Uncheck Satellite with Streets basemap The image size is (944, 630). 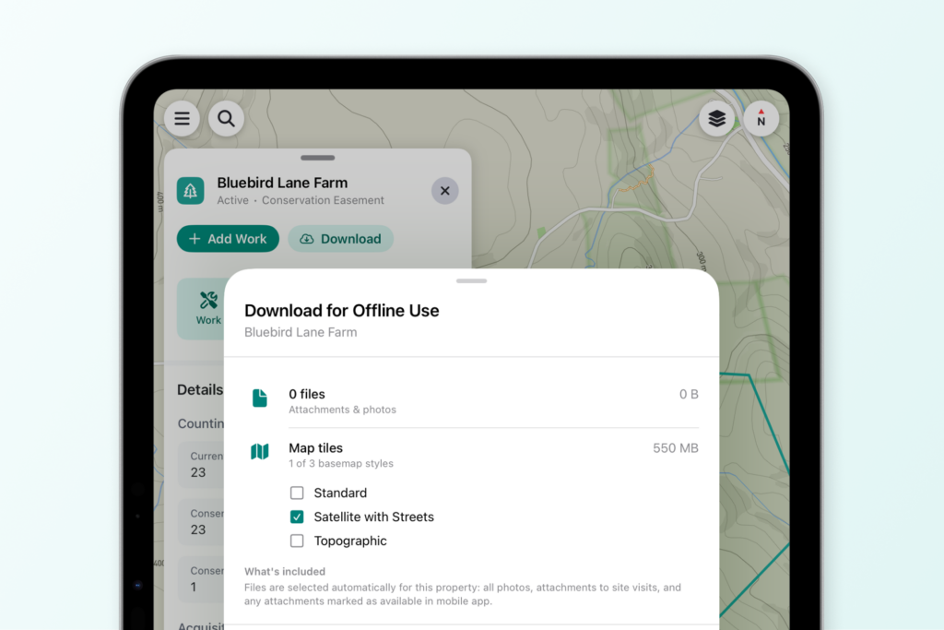pyautogui.click(x=297, y=517)
